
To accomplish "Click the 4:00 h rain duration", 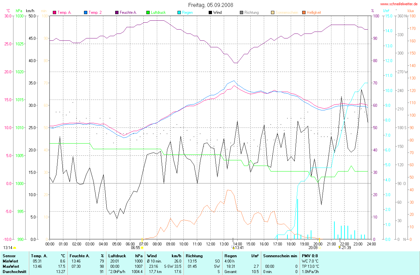I will 230,261.
